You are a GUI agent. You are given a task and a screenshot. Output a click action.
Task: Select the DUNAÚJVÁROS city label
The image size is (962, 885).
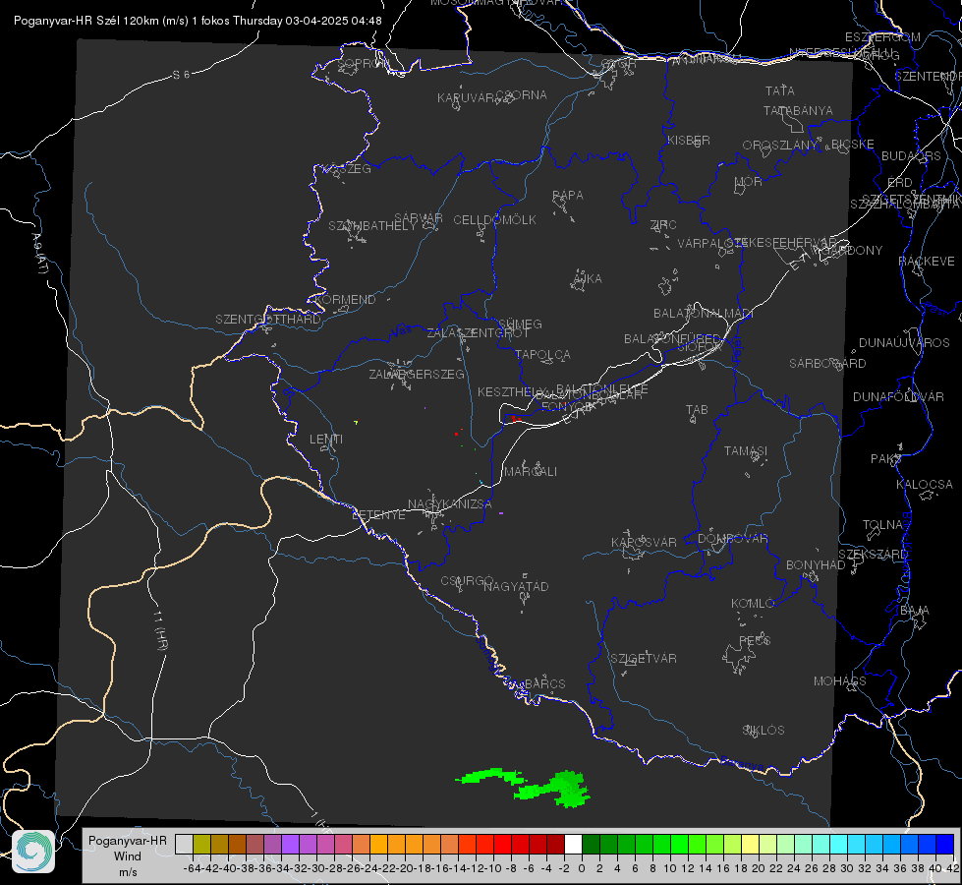(904, 343)
